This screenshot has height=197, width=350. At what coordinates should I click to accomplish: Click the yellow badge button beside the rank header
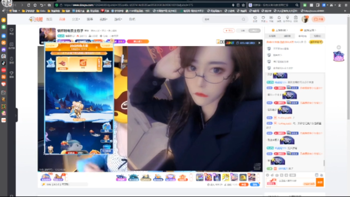pos(316,42)
